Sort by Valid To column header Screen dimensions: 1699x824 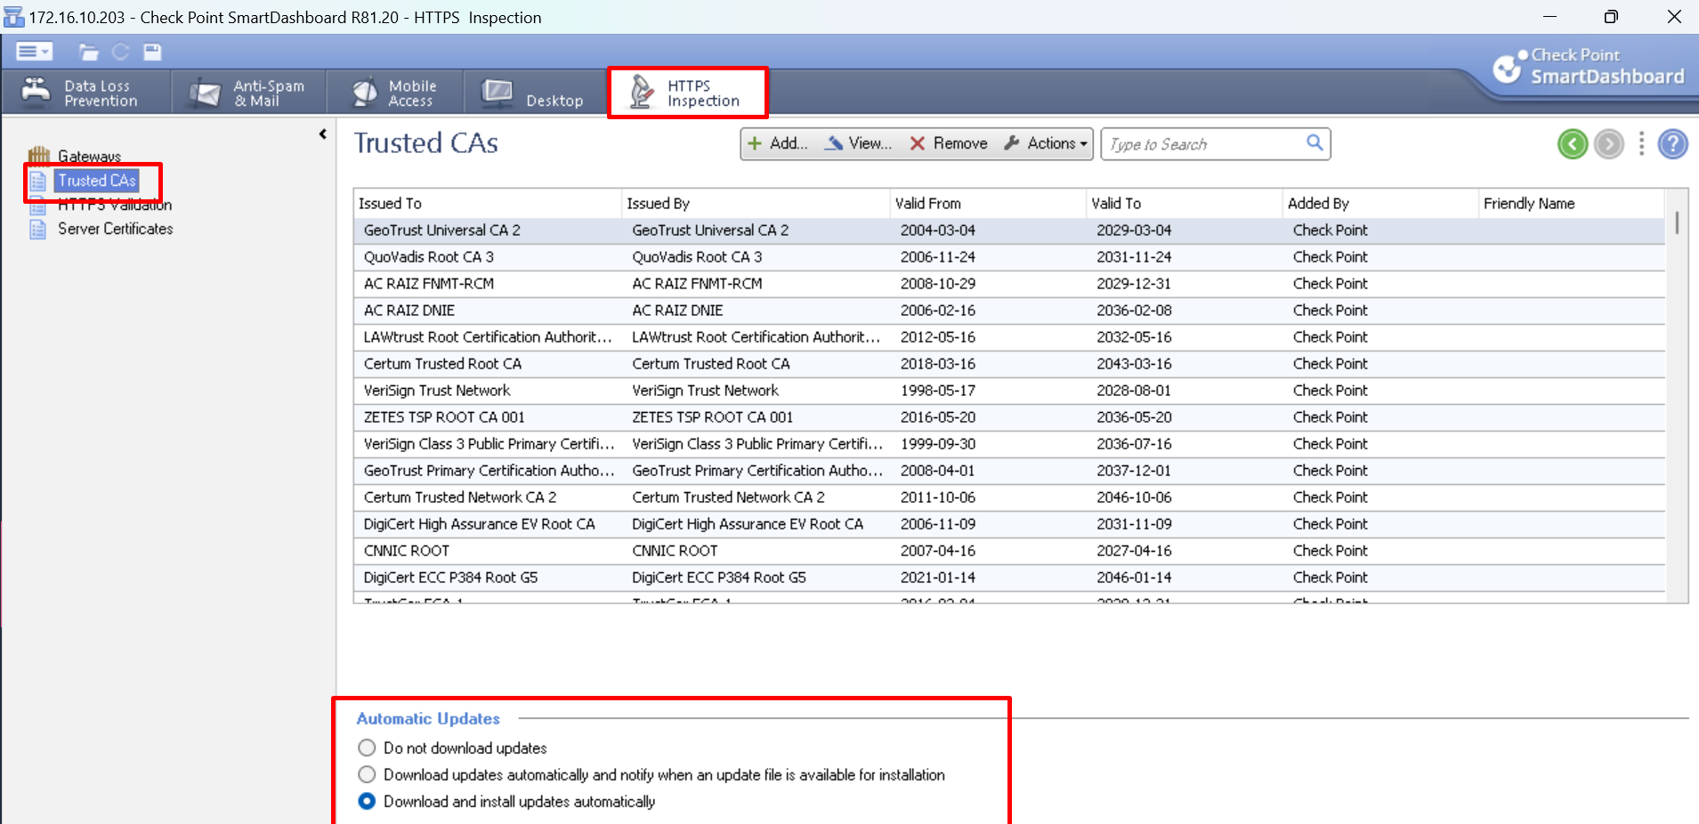[1184, 203]
